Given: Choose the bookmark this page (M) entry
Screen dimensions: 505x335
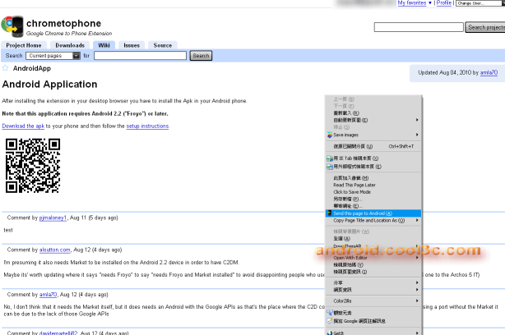Looking at the screenshot, I should point(373,178).
